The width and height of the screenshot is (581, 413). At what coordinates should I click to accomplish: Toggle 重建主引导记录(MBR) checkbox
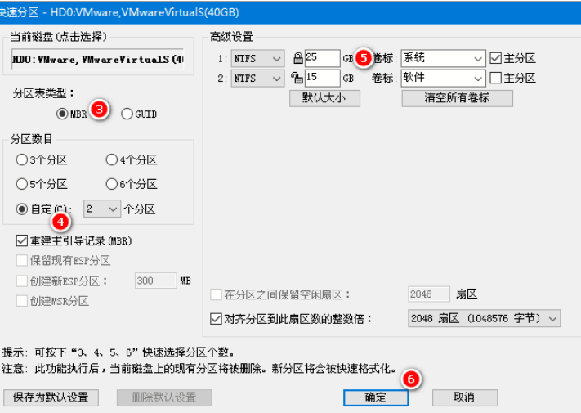coord(22,241)
